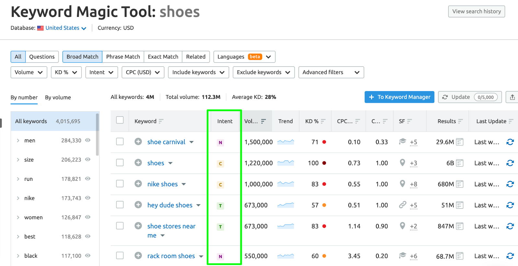518x266 pixels.
Task: Toggle eye visibility for men group
Action: pos(88,140)
